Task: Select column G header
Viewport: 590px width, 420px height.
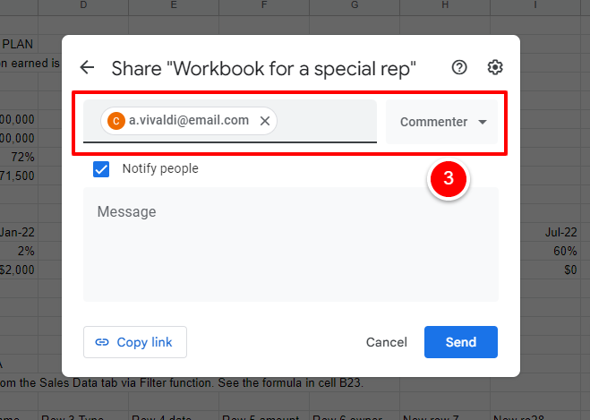Action: coord(355,6)
